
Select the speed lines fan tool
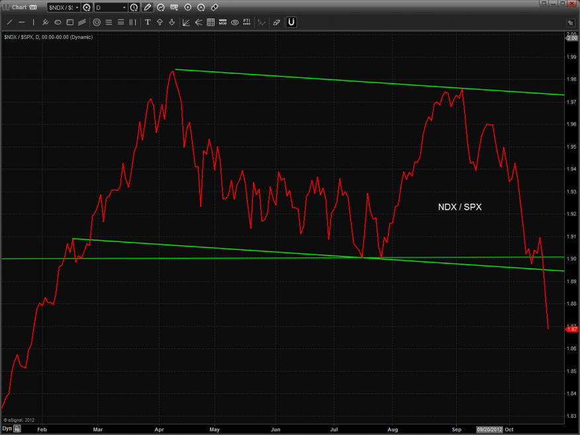point(199,22)
